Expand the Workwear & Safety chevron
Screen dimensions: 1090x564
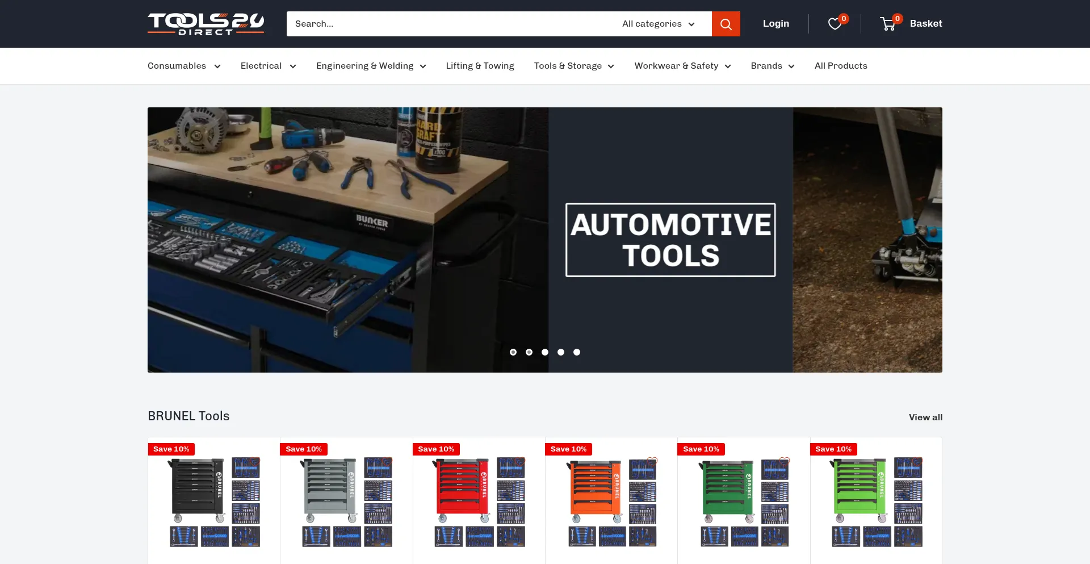[x=727, y=66]
